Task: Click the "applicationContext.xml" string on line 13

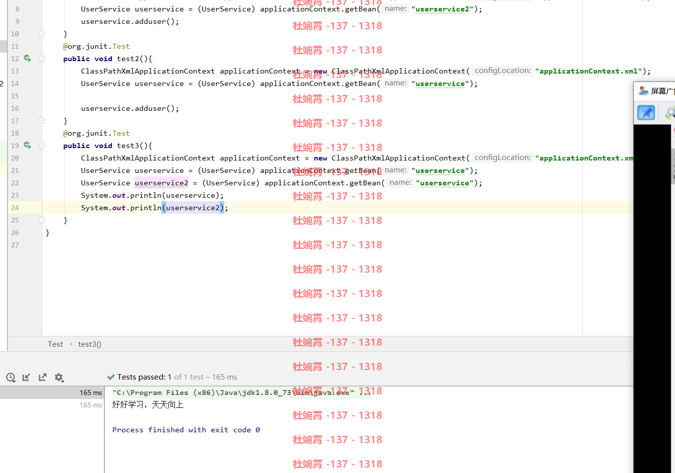Action: [x=589, y=71]
